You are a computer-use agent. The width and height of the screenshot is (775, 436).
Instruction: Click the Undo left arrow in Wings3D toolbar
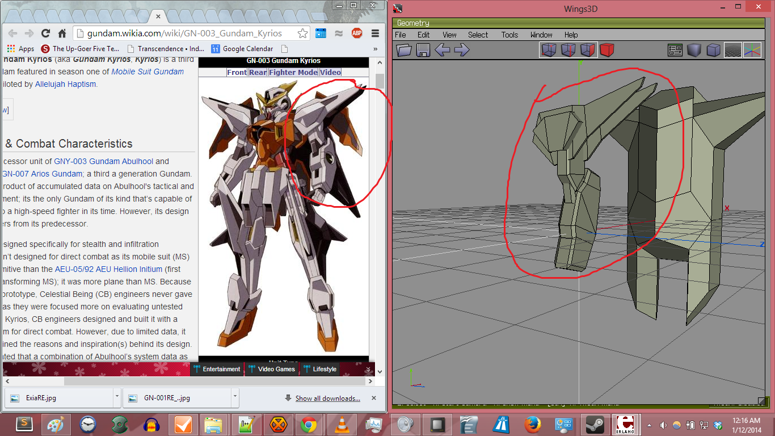tap(443, 50)
